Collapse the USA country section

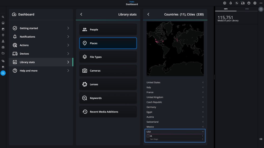pos(203,132)
